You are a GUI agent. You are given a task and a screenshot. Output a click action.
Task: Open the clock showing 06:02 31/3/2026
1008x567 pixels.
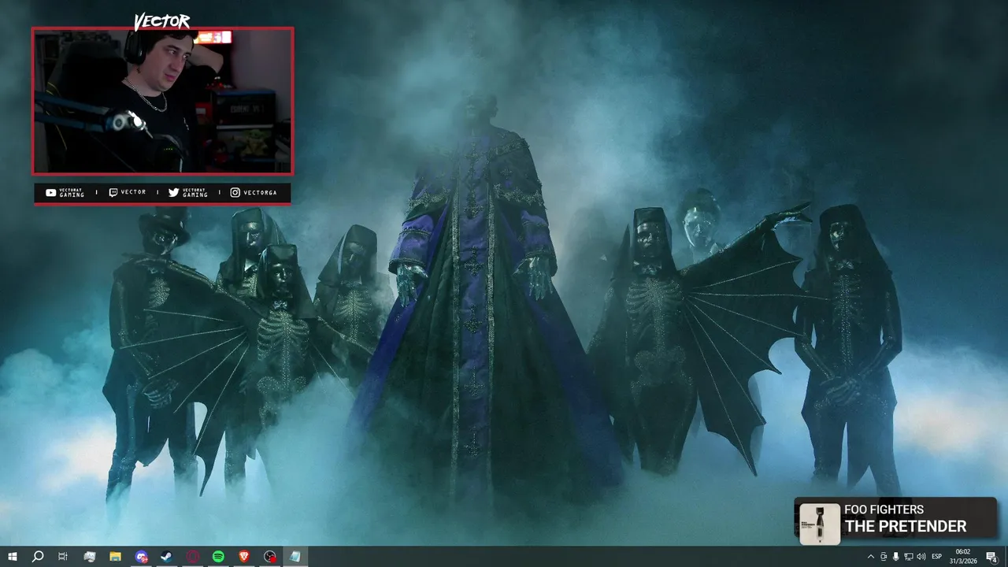tap(963, 557)
